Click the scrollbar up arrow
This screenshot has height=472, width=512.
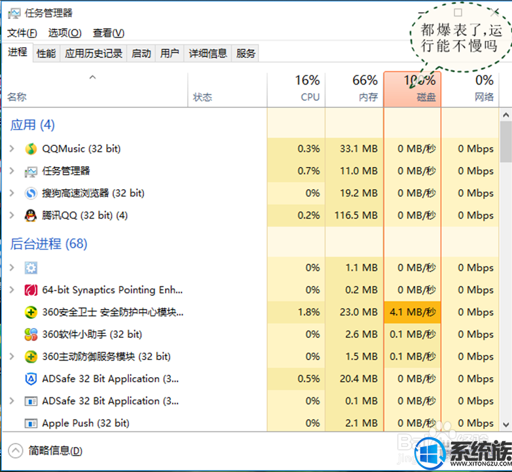coord(506,115)
